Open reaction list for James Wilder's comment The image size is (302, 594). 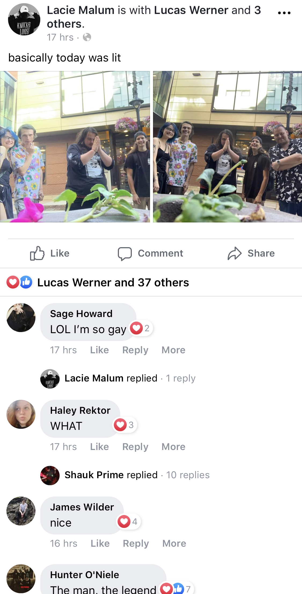click(128, 521)
